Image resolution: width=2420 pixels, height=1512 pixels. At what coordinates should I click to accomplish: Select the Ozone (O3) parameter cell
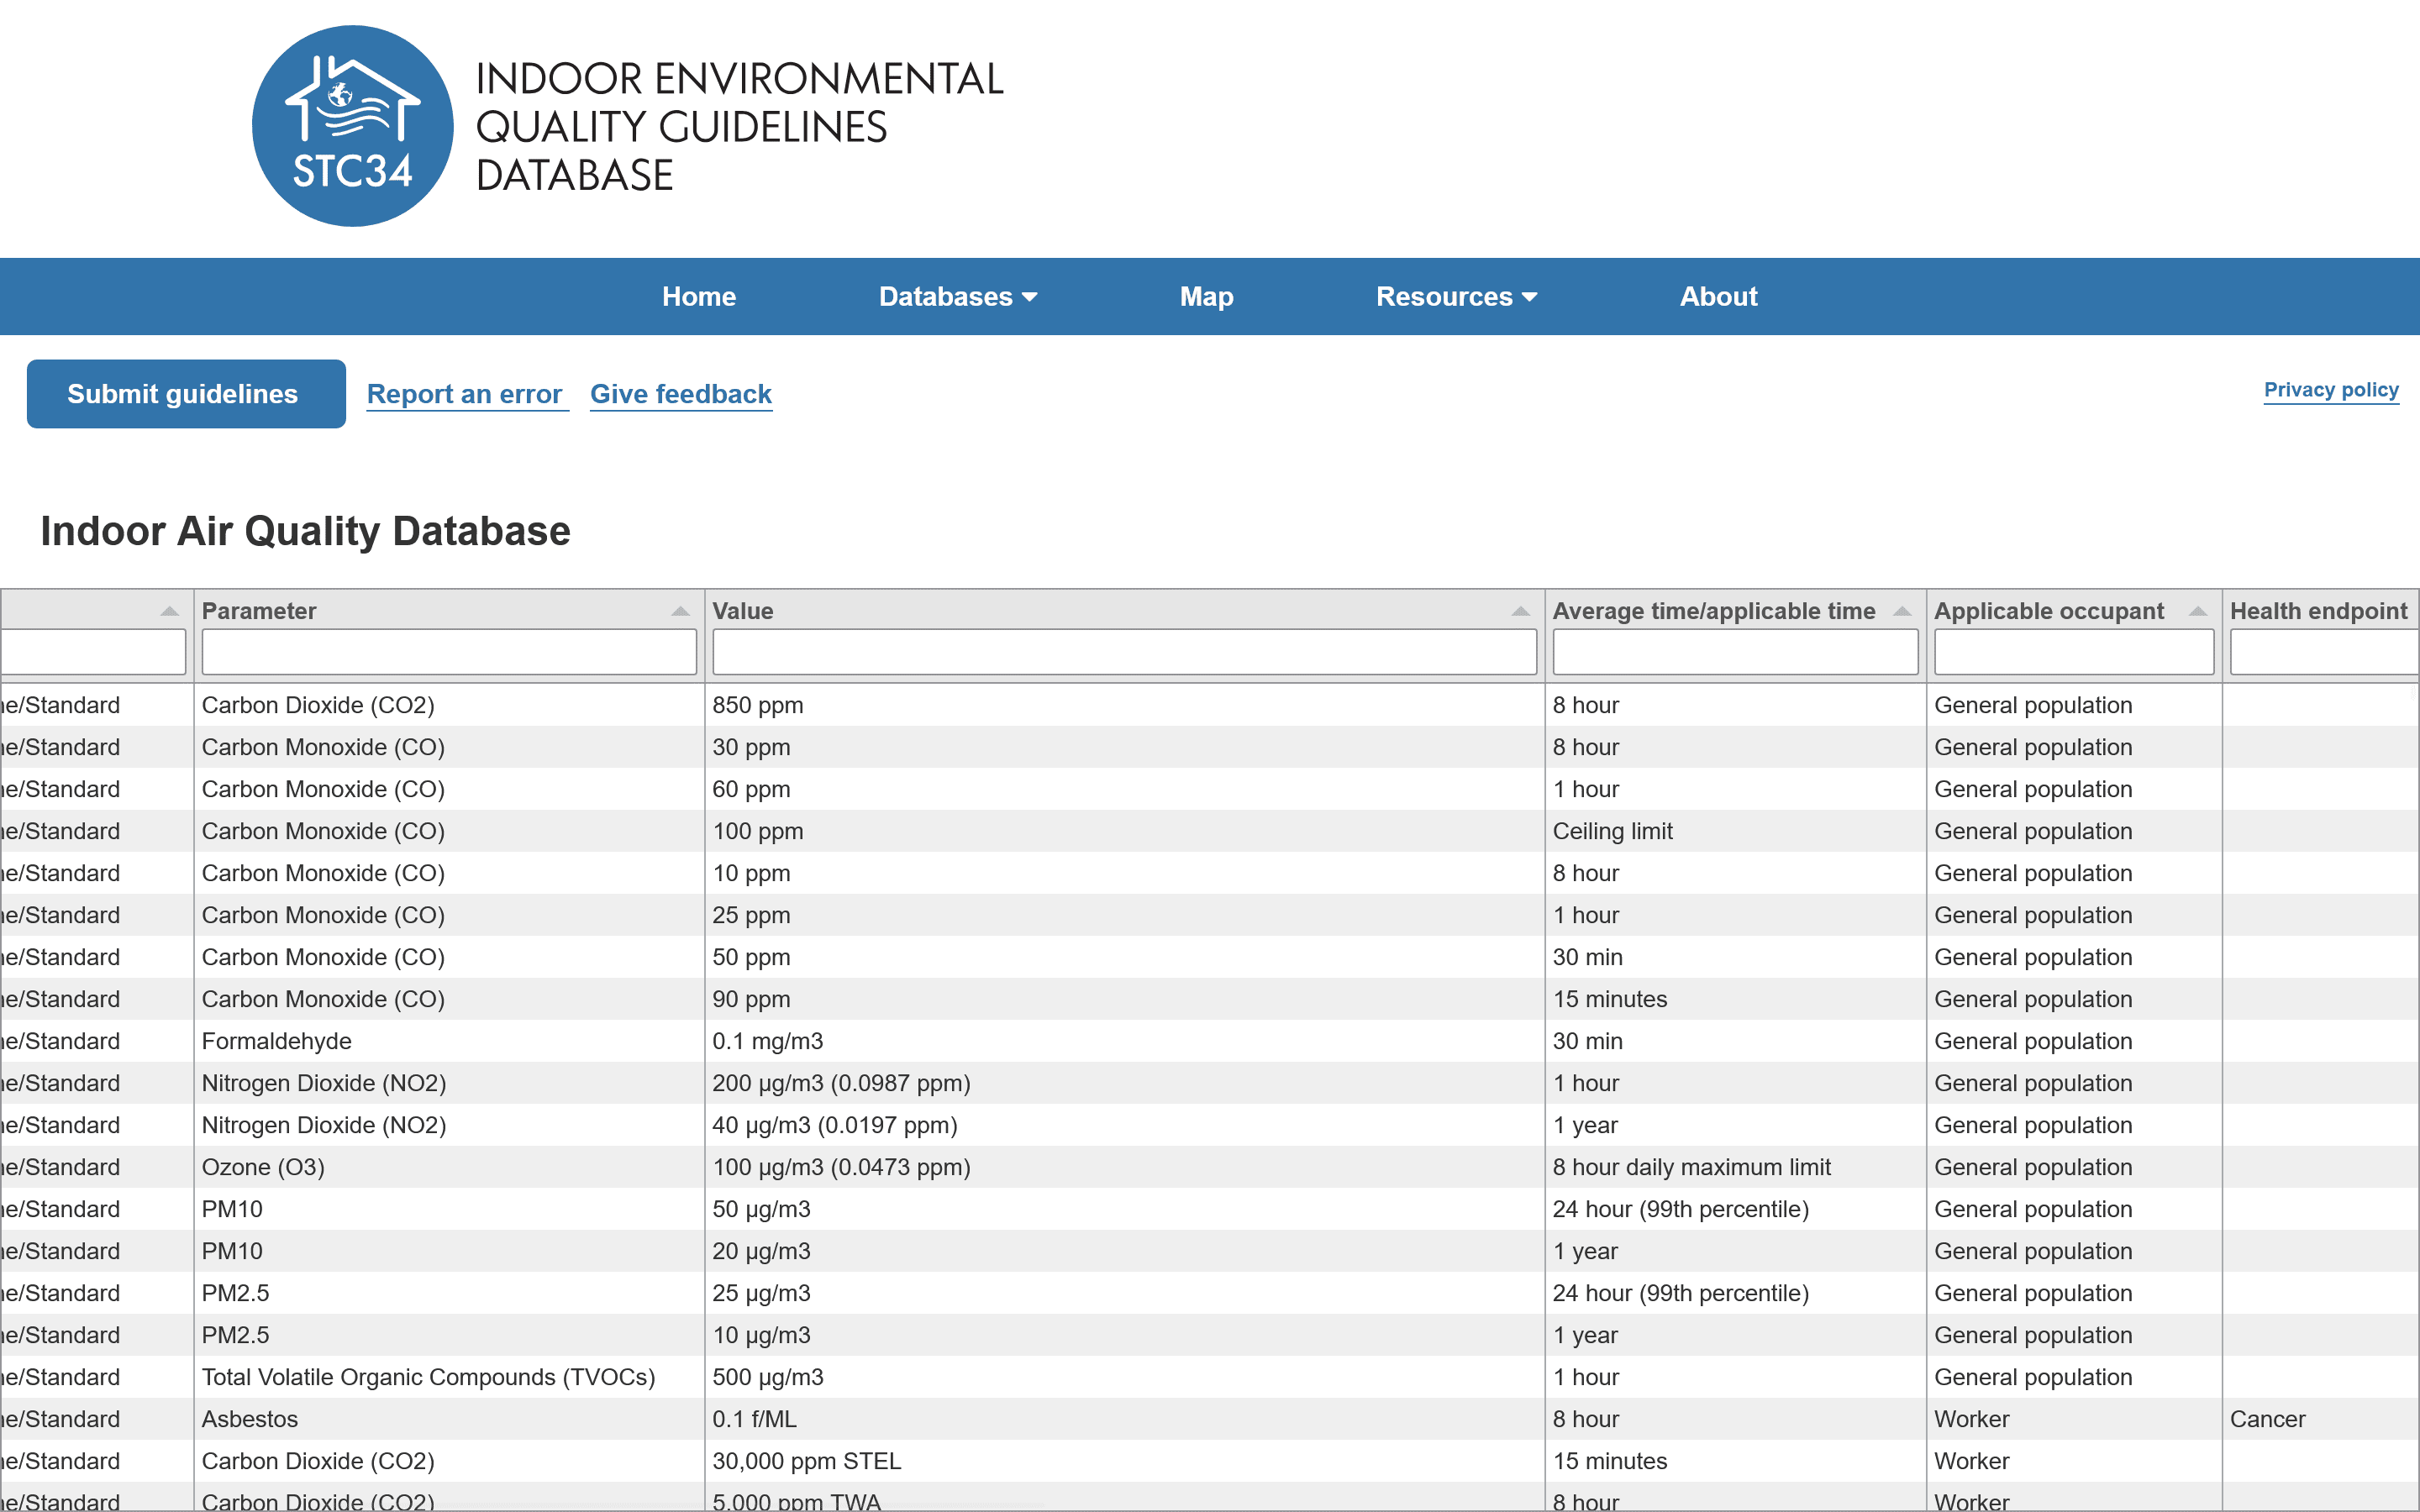[449, 1167]
